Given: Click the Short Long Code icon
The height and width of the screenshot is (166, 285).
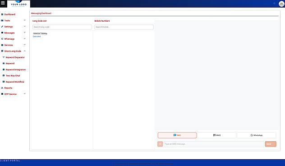Looking at the screenshot, I should tap(2, 51).
